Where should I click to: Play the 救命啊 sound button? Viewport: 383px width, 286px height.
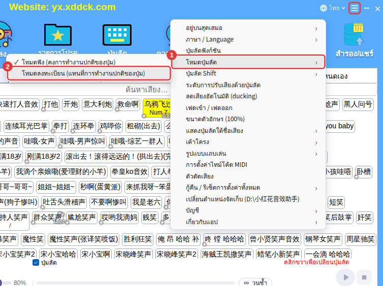[127, 104]
